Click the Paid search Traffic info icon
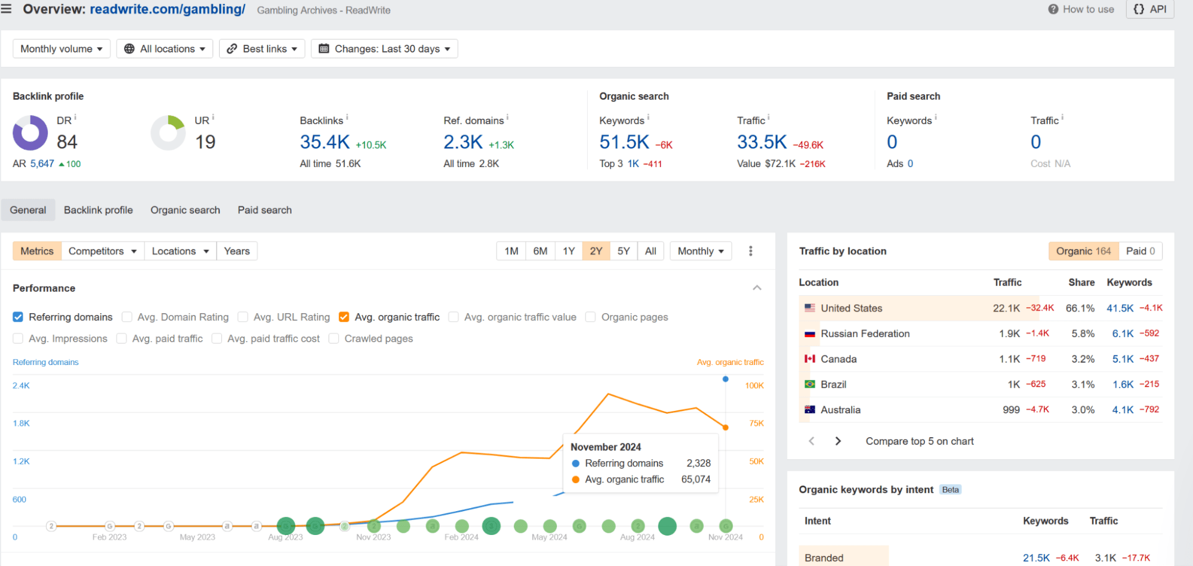 pos(1063,117)
